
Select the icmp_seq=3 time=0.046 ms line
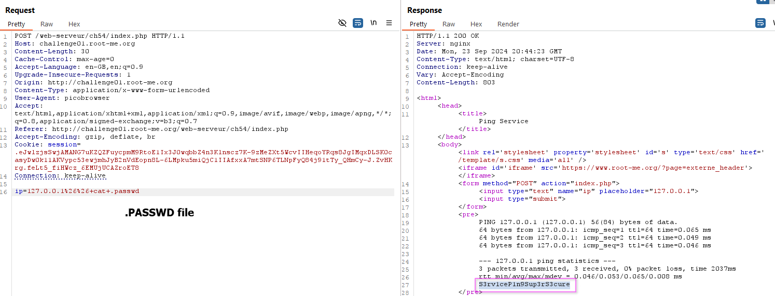[x=595, y=245]
